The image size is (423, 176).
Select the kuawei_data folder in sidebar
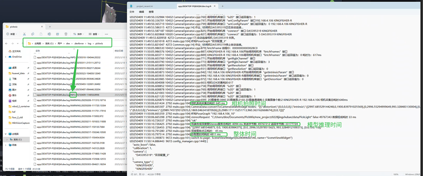[x=18, y=73]
